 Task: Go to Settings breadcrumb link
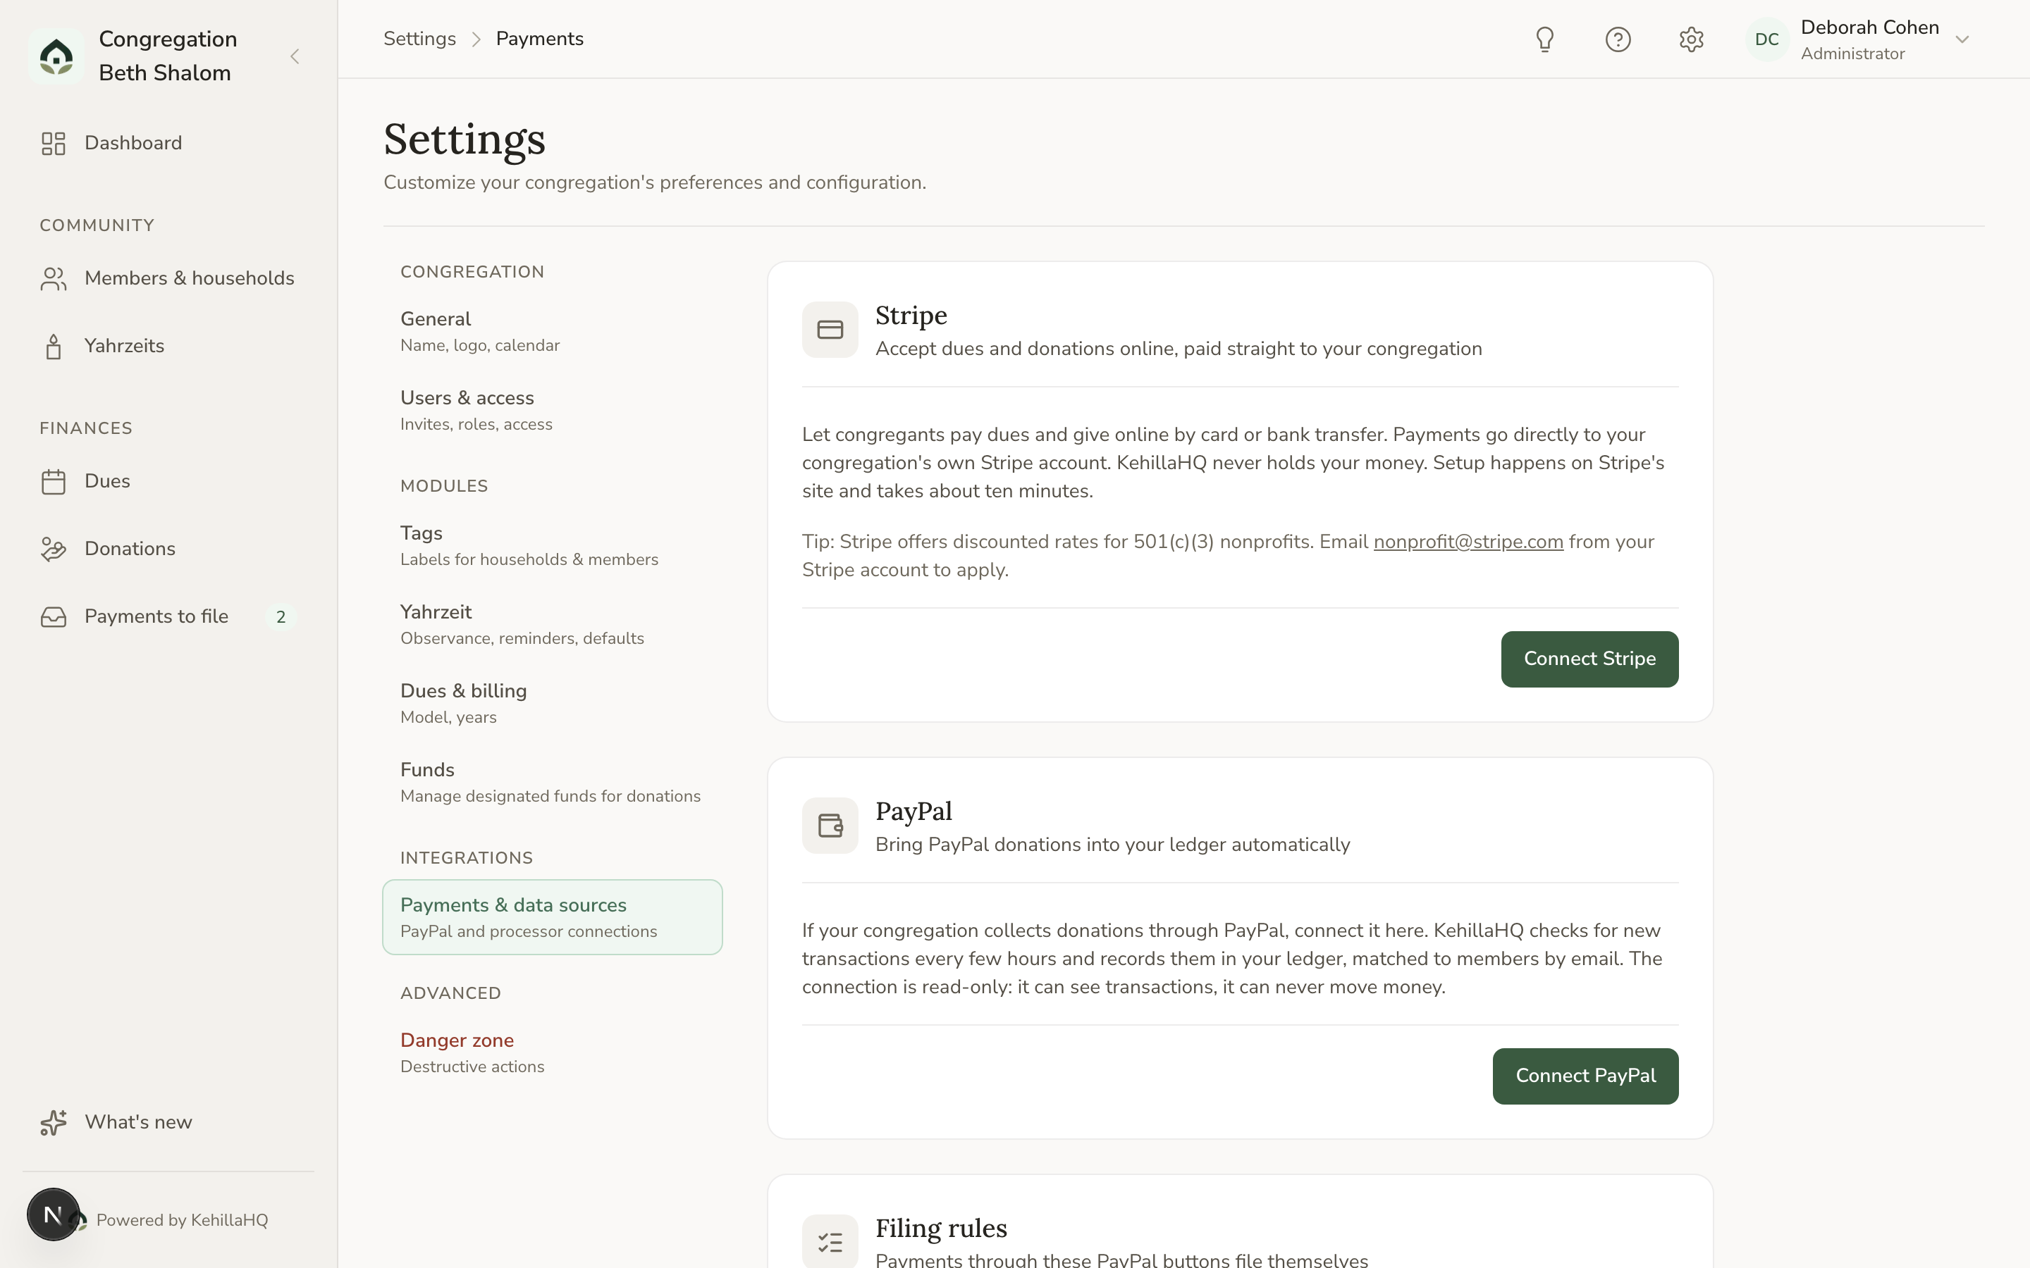(419, 39)
